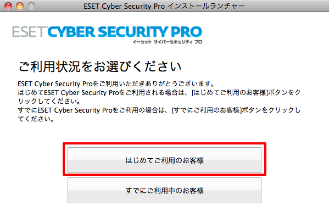Click the はじめてご利用のお客様 button
The height and width of the screenshot is (217, 329).
click(164, 160)
